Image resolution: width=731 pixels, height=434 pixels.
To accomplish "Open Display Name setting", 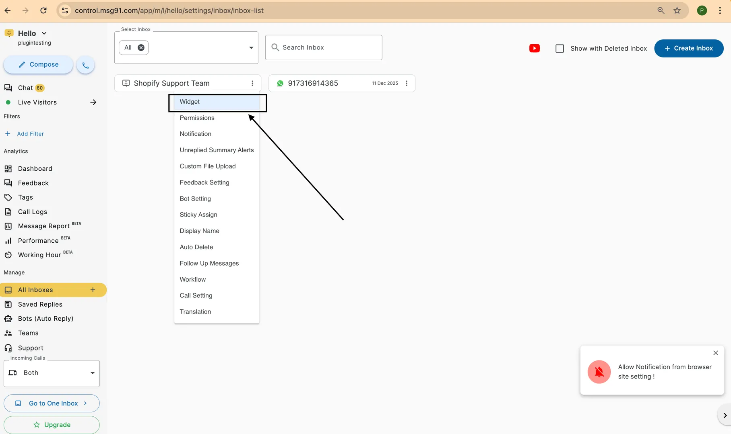I will (x=217, y=231).
